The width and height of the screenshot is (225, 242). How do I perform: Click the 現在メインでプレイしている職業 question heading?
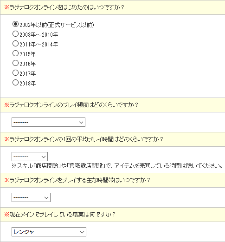tap(60, 215)
